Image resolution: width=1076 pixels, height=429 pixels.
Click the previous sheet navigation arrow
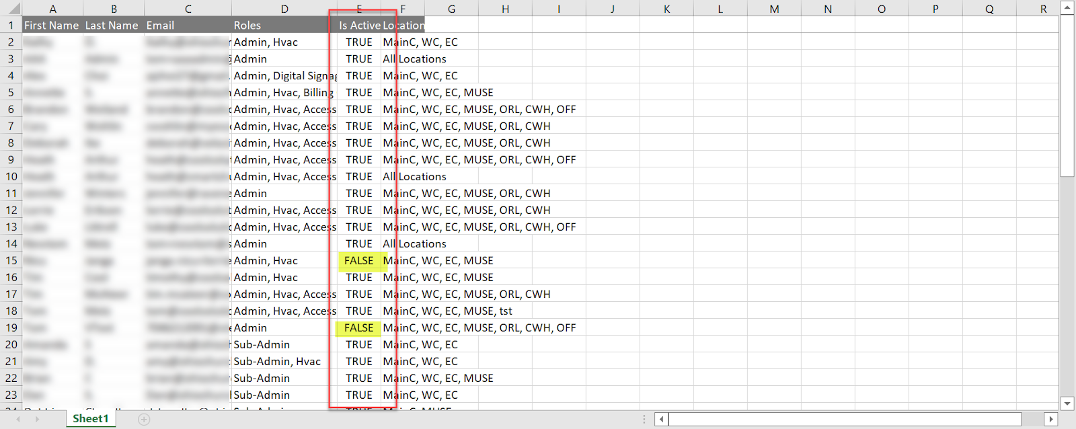[x=18, y=419]
